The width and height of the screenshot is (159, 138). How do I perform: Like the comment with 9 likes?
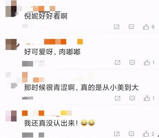[146, 27]
